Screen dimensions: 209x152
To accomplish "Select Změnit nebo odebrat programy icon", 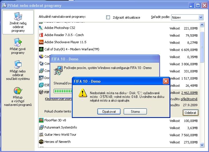I will point(18,16).
